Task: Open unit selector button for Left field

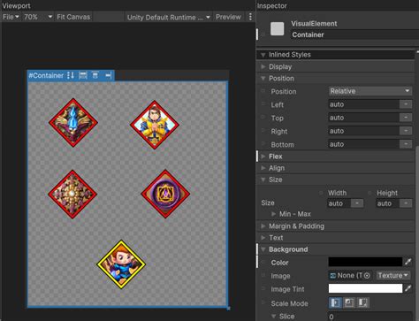Action: point(406,104)
